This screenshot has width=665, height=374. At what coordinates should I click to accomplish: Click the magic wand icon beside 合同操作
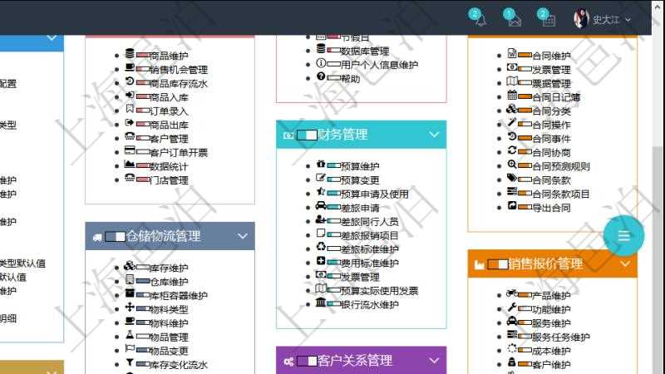coord(512,122)
